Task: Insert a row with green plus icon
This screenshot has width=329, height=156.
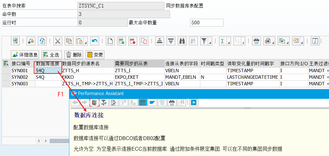Action: click(122, 41)
